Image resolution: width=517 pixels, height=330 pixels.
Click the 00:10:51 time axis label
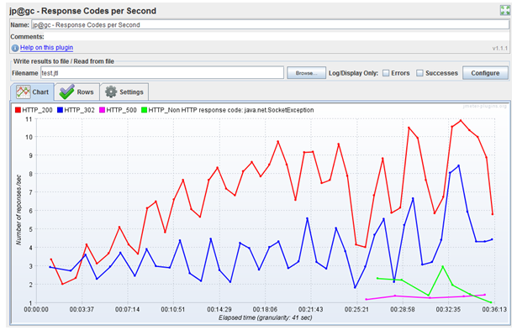tap(173, 310)
